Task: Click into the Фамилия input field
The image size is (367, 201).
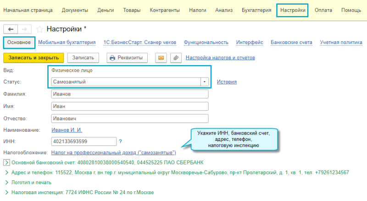Action: coord(130,94)
